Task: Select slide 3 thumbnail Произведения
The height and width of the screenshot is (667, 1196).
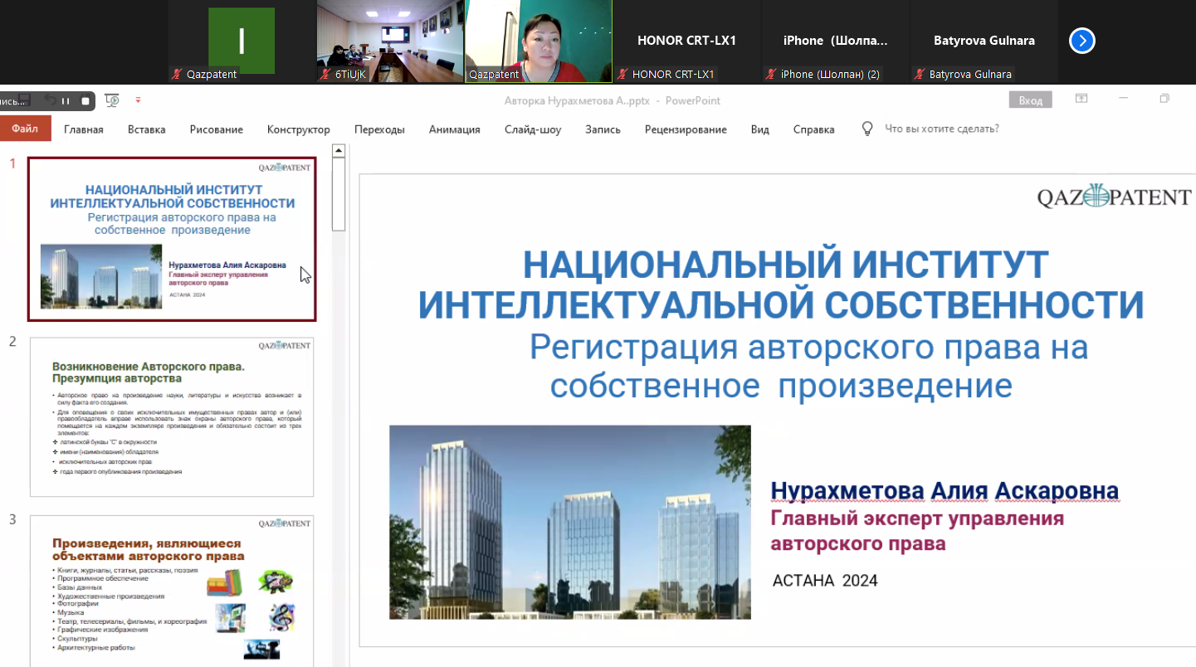Action: [172, 589]
